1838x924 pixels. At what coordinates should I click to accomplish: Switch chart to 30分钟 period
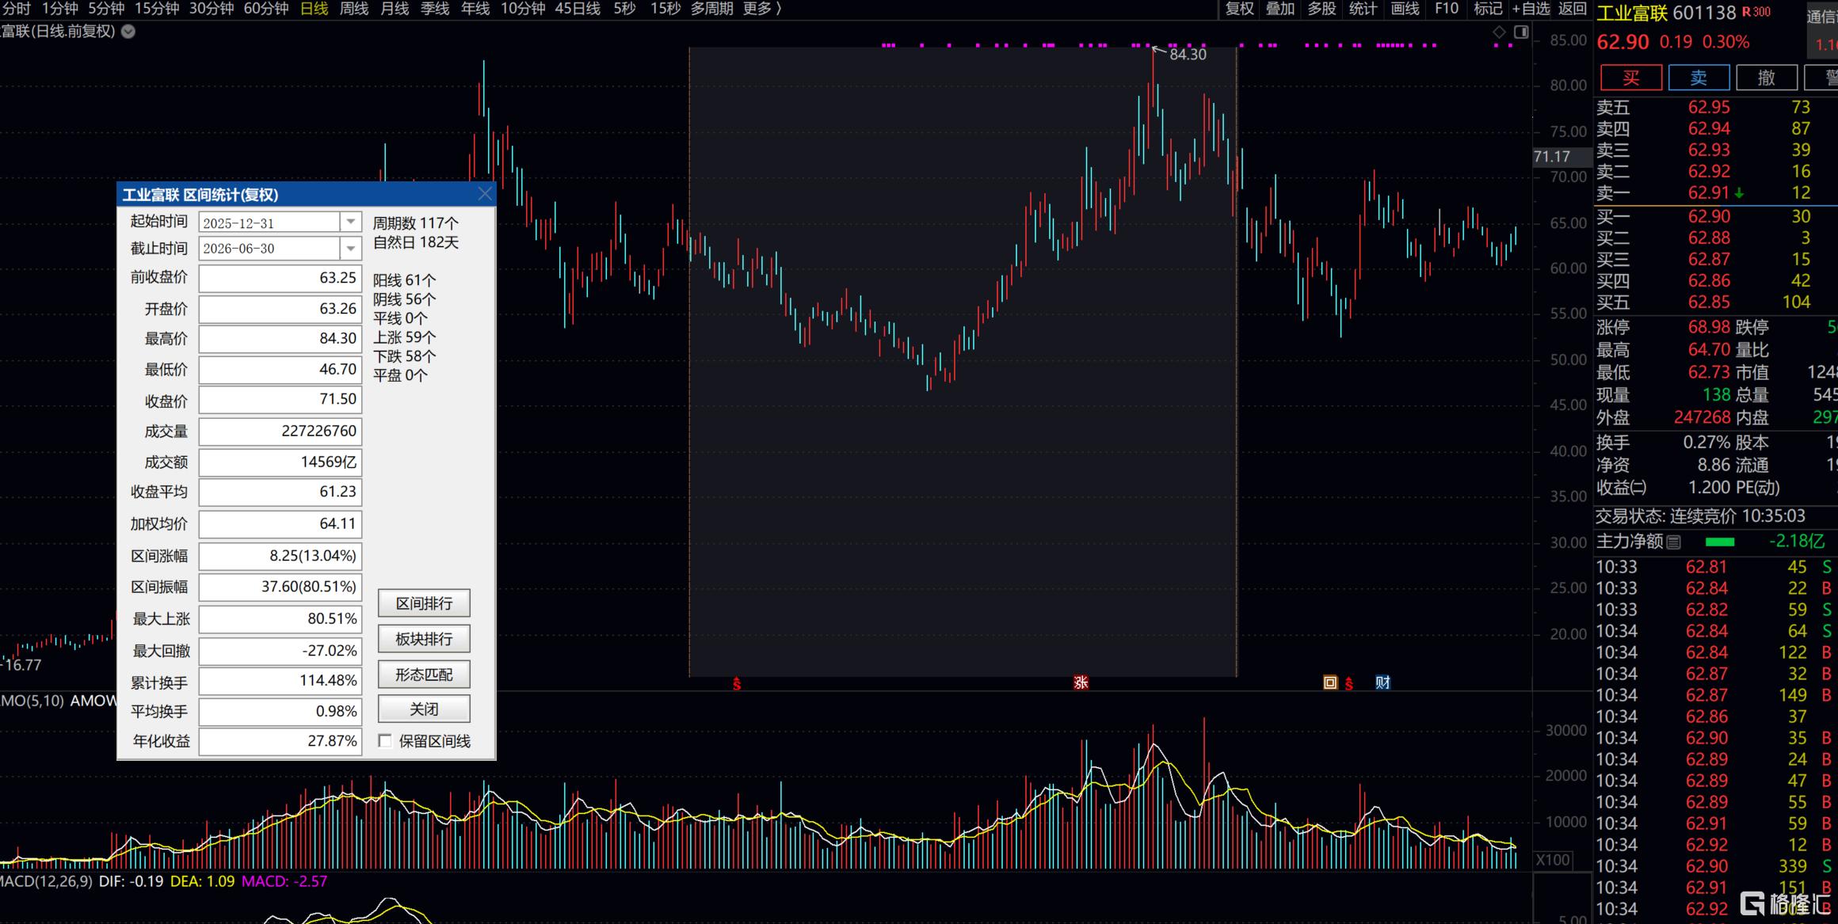[212, 9]
